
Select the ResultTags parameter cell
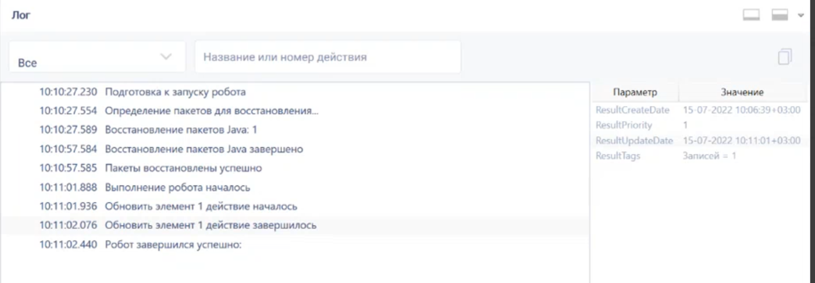click(618, 156)
